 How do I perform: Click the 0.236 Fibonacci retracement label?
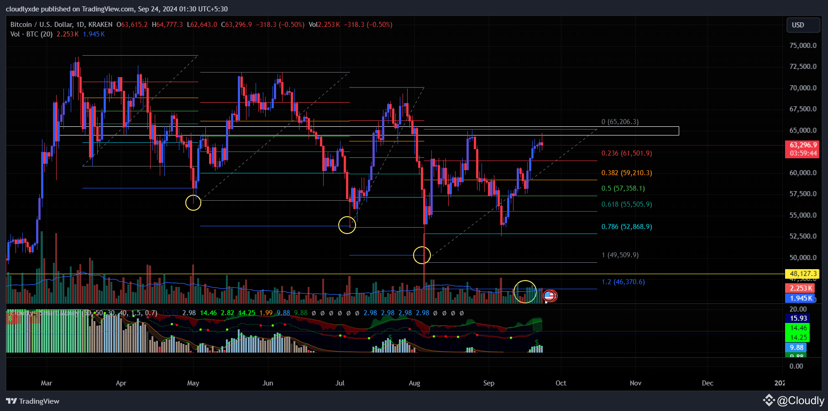(x=626, y=154)
